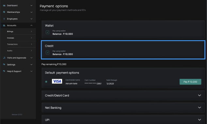The height and width of the screenshot is (124, 207).
Task: Expand the Dashboard menu chevron
Action: point(31,6)
